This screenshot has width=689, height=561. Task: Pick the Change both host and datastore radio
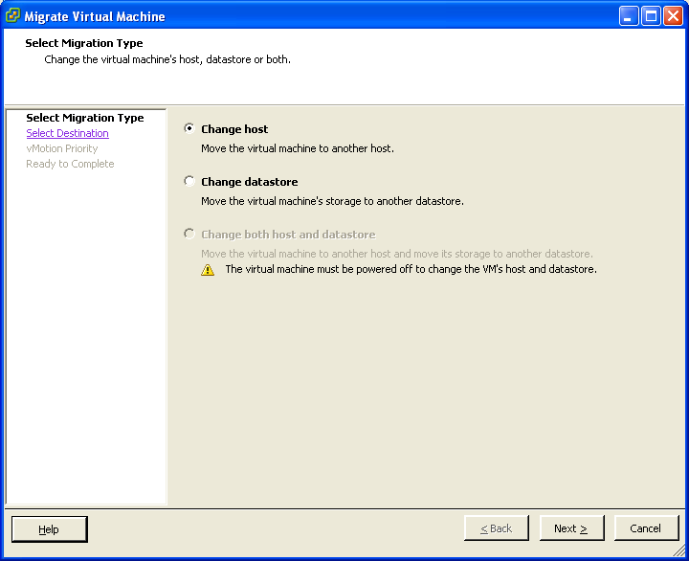coord(189,234)
